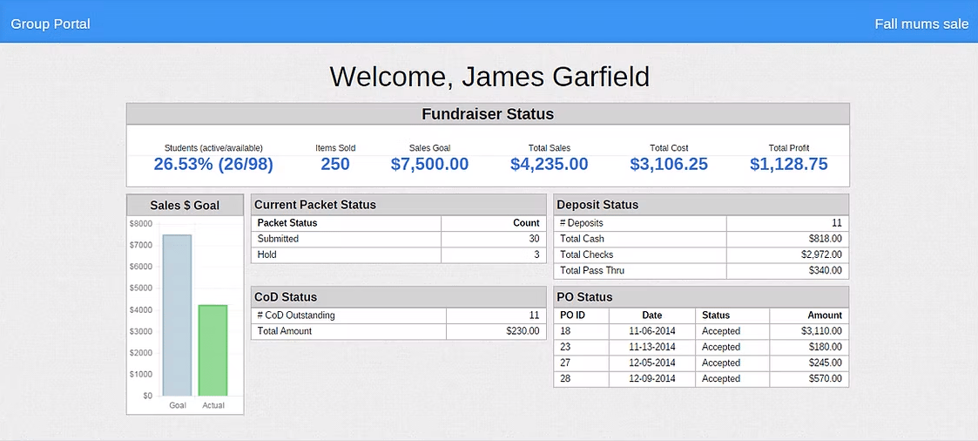Click PO ID 18 in PO Status
This screenshot has height=441, width=978.
565,331
